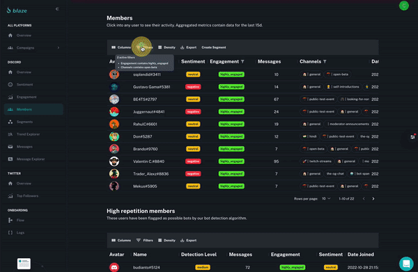This screenshot has width=418, height=272.
Task: Export the Members table
Action: tap(189, 47)
